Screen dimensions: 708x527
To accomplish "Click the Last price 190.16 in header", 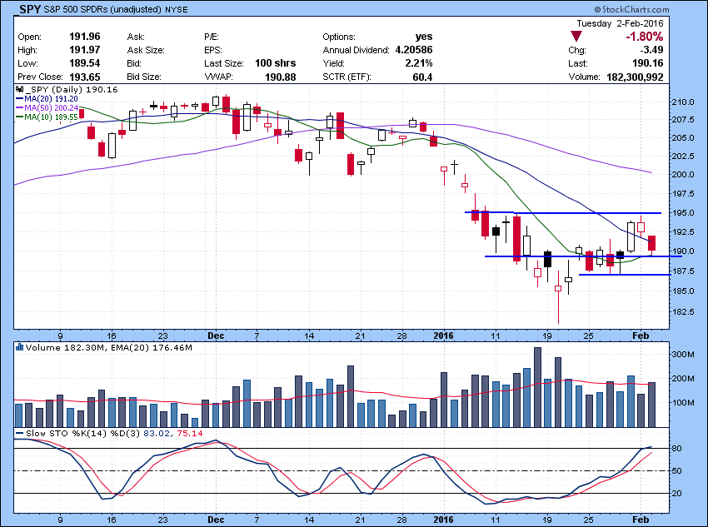I will pos(648,63).
